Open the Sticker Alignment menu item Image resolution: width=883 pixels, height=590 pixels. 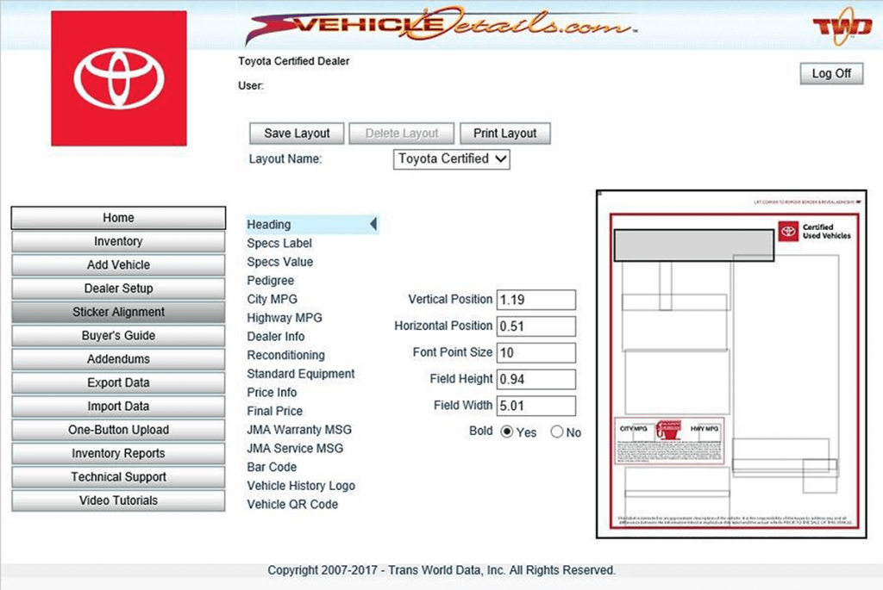(x=118, y=313)
